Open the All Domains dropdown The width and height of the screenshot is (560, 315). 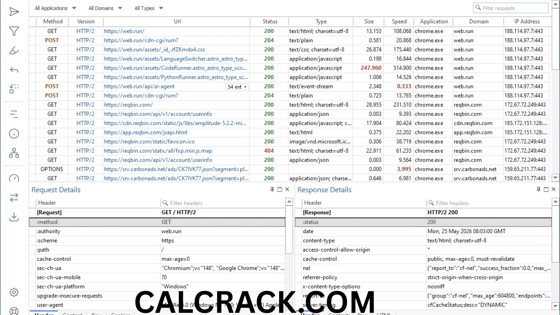[105, 8]
